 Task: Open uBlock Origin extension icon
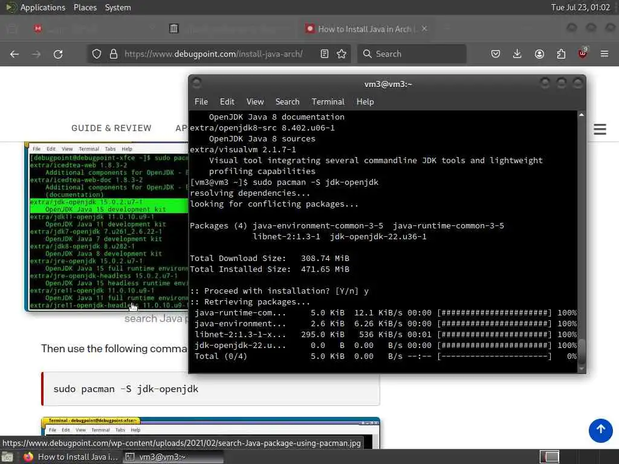tap(583, 53)
